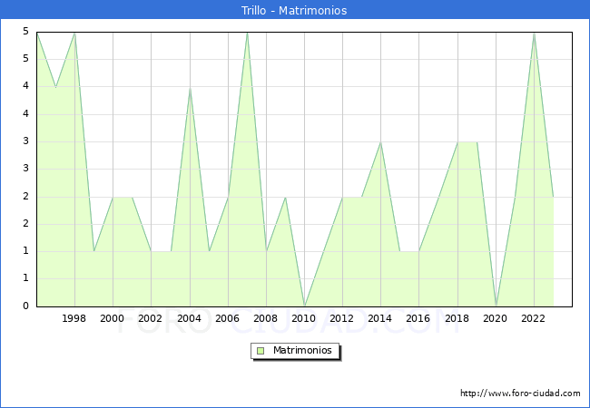
Task: Click the 2020 zero-value data point
Action: tap(496, 306)
